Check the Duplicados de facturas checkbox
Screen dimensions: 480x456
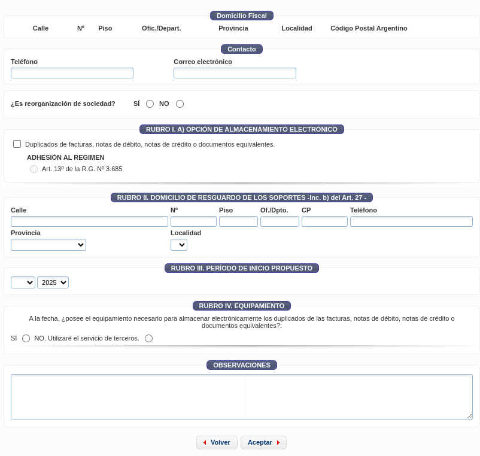point(17,144)
